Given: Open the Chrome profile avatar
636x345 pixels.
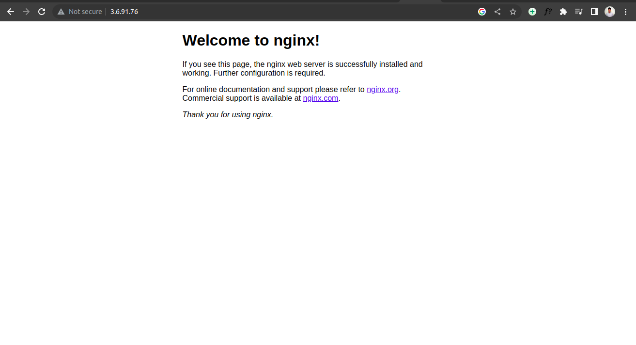Looking at the screenshot, I should (x=610, y=12).
